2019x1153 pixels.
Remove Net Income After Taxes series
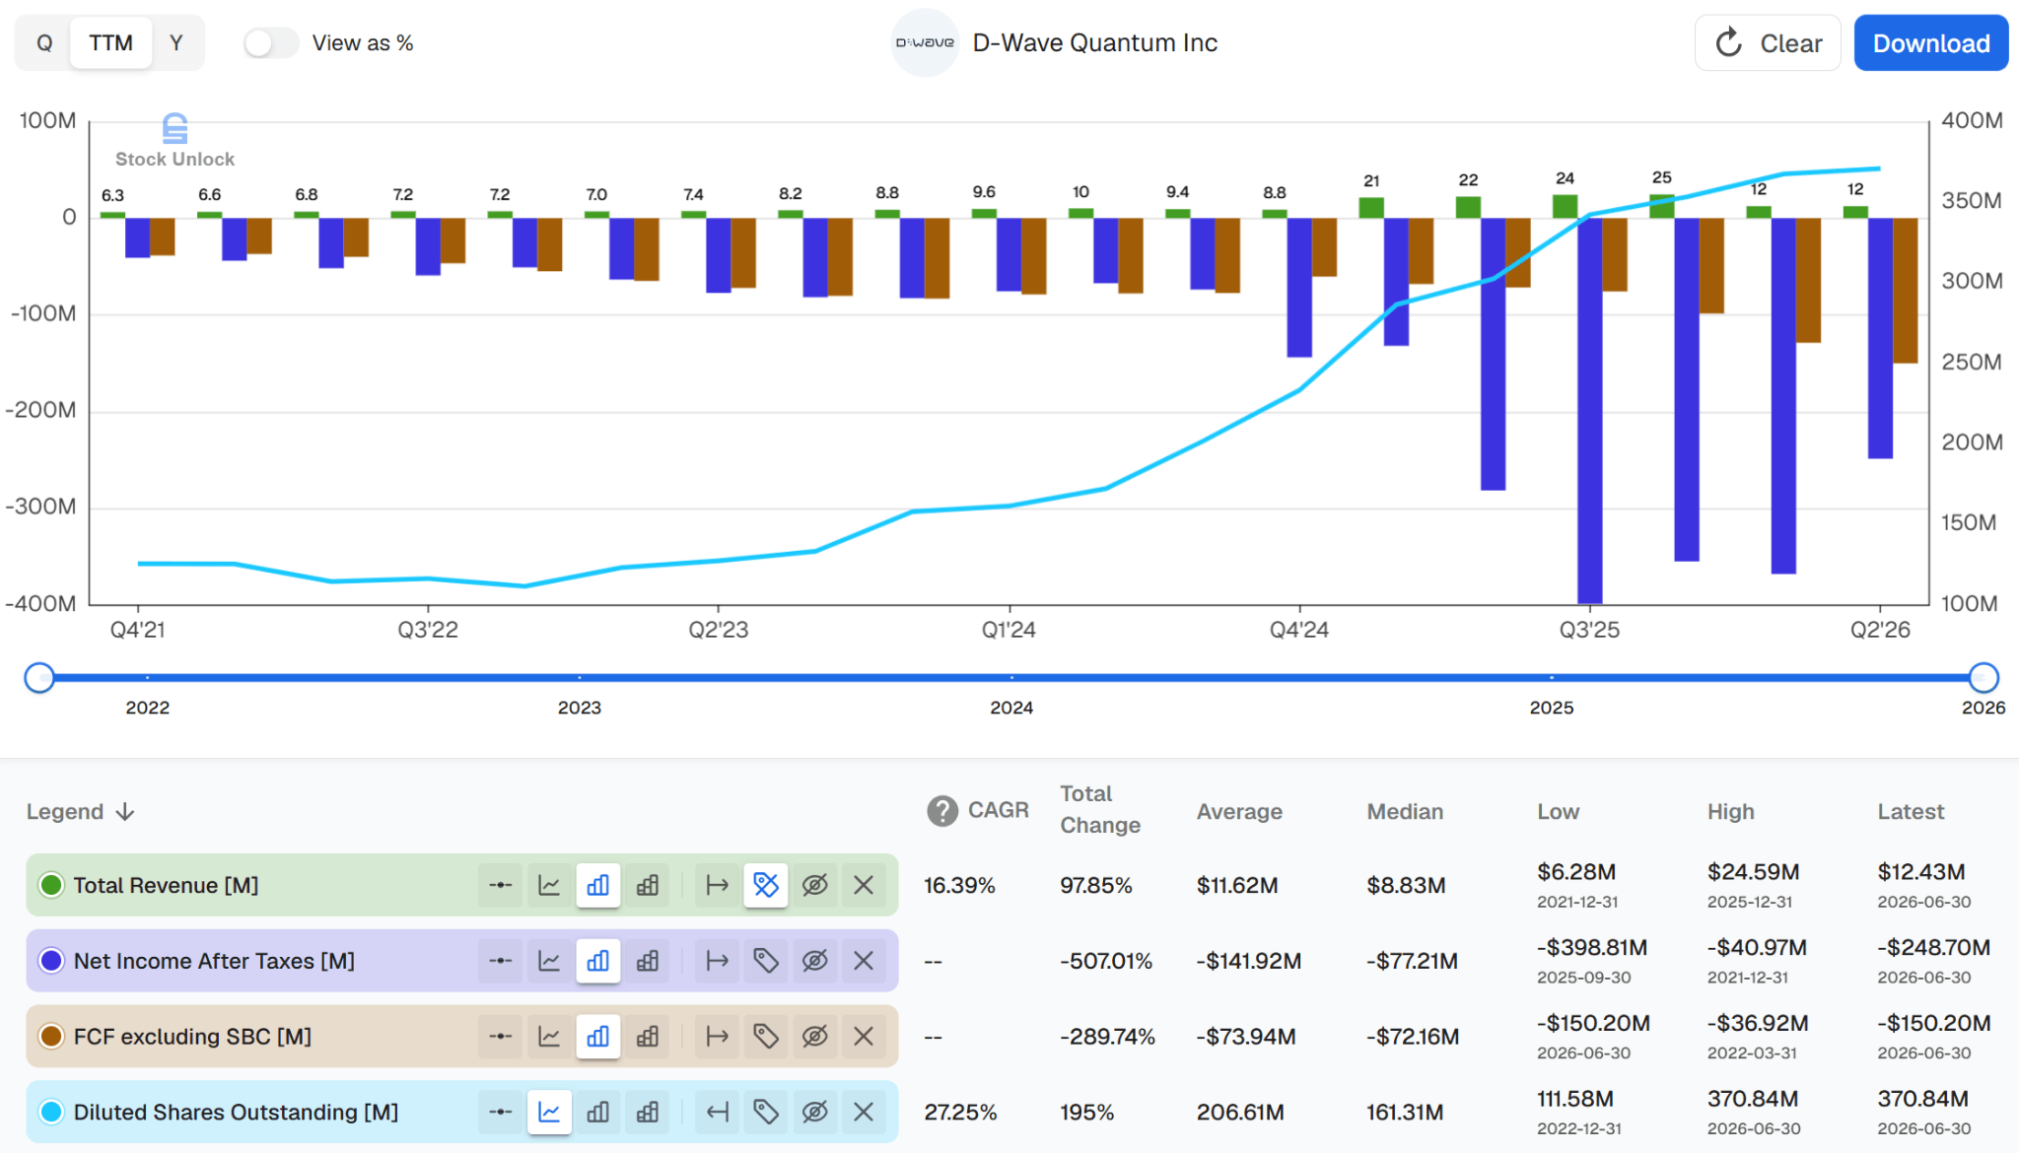(864, 961)
